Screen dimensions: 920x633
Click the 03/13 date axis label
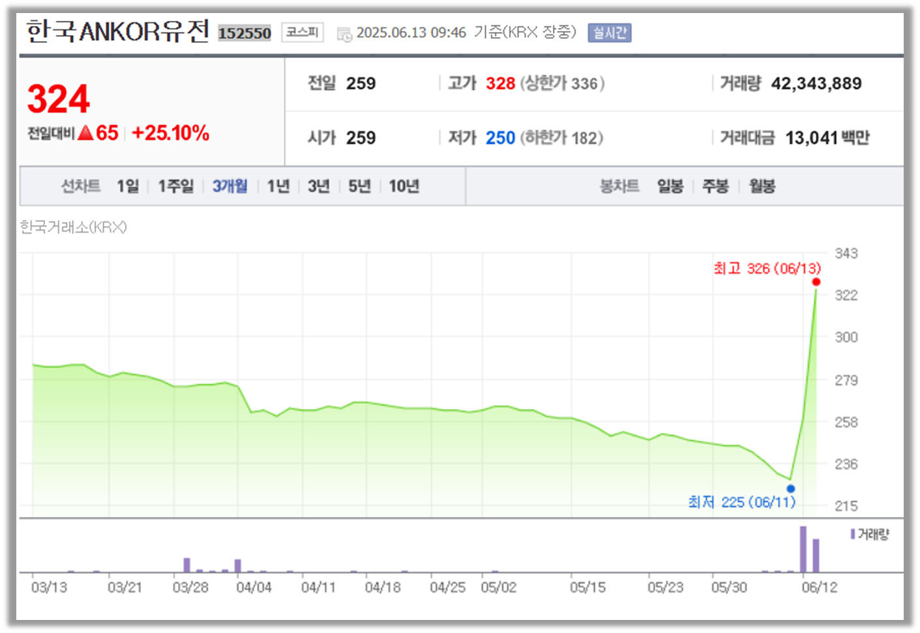click(x=50, y=587)
